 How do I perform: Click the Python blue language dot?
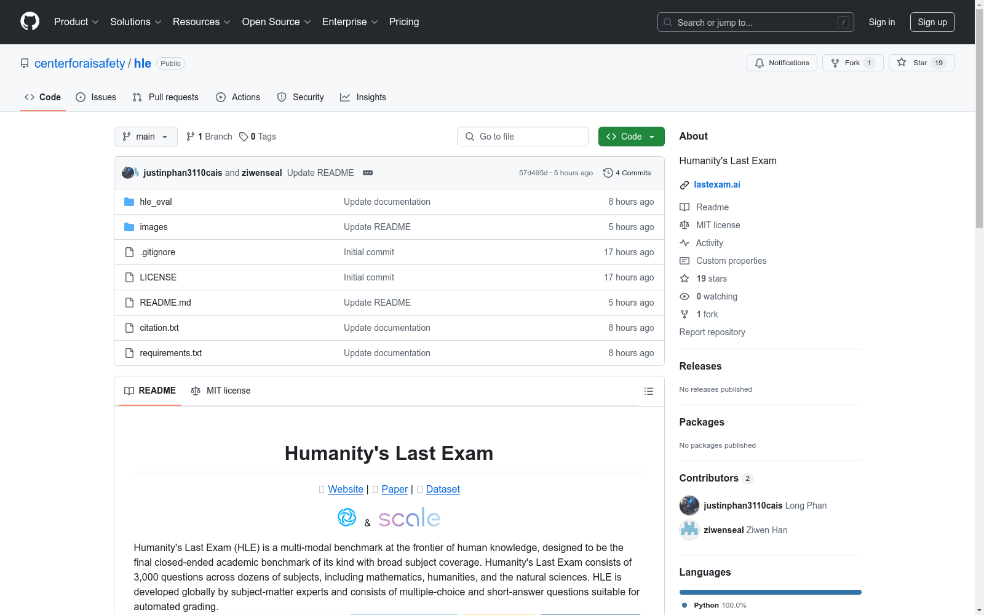[x=684, y=605]
